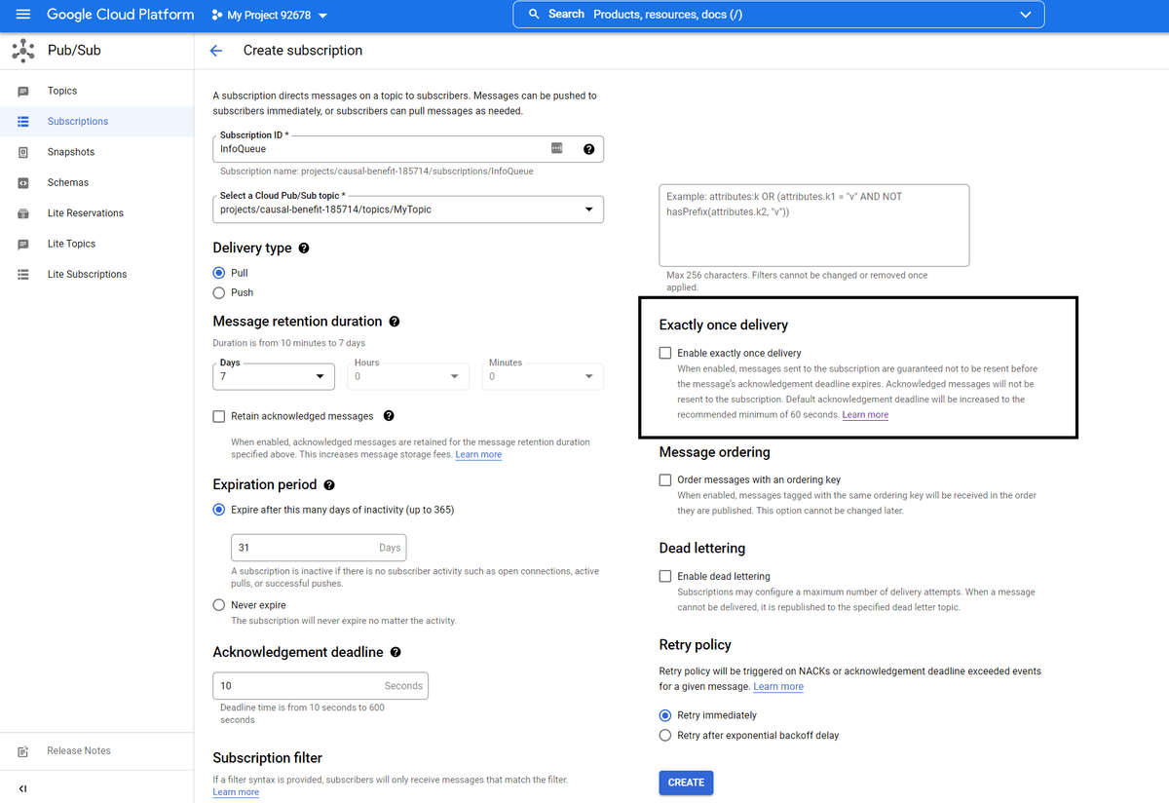This screenshot has width=1169, height=803.
Task: Open help for Subscription ID field
Action: tap(588, 149)
